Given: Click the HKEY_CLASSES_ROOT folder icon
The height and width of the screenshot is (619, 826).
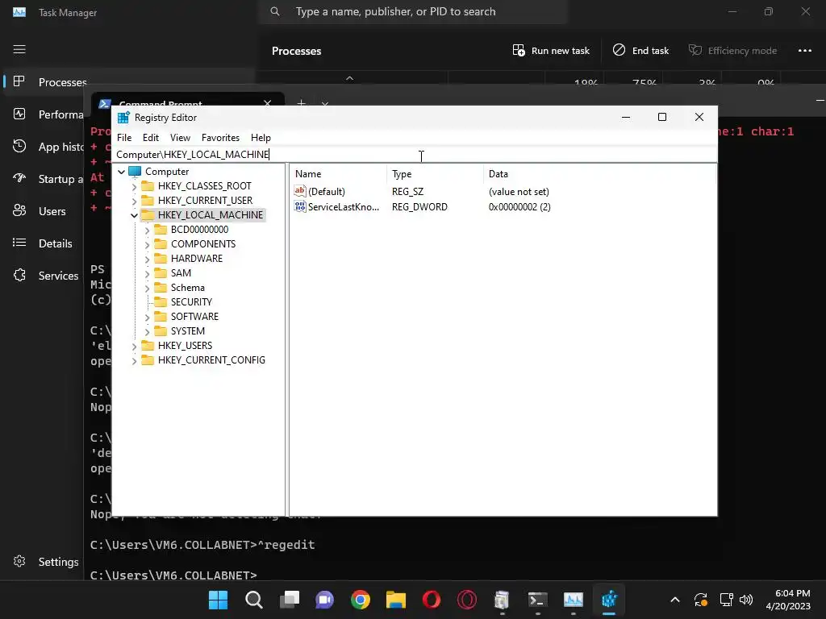Looking at the screenshot, I should (148, 186).
